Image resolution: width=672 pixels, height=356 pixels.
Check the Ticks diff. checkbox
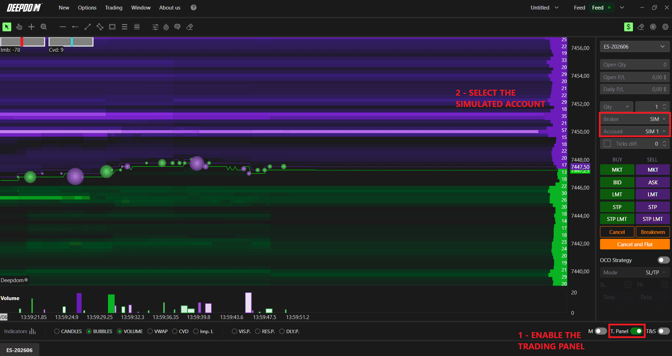(607, 144)
